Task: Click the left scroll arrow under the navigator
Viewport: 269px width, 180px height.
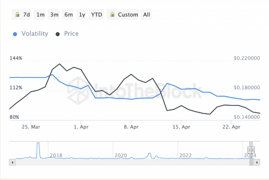Action: [x=12, y=163]
